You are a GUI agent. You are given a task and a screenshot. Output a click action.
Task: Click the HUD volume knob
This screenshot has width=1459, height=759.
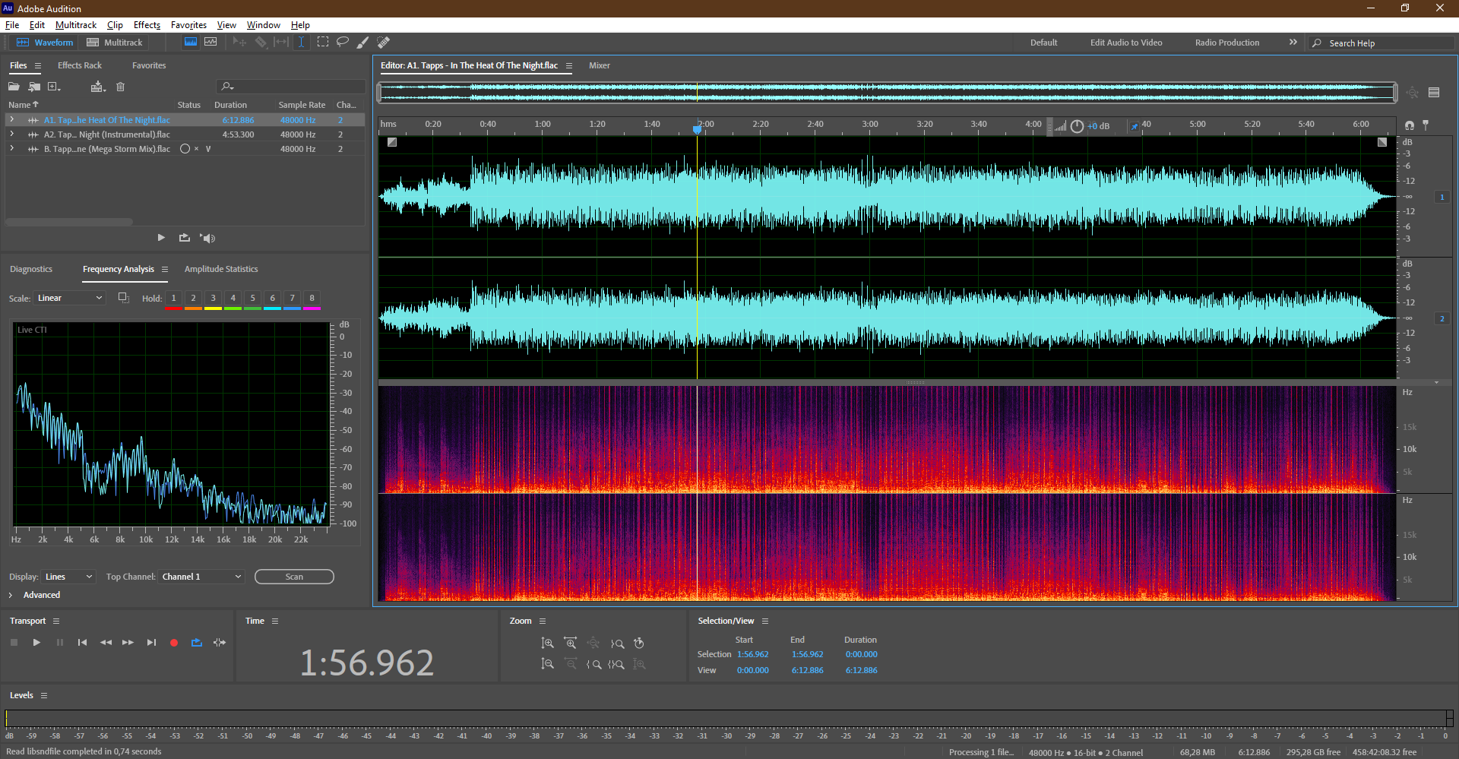pyautogui.click(x=1078, y=126)
